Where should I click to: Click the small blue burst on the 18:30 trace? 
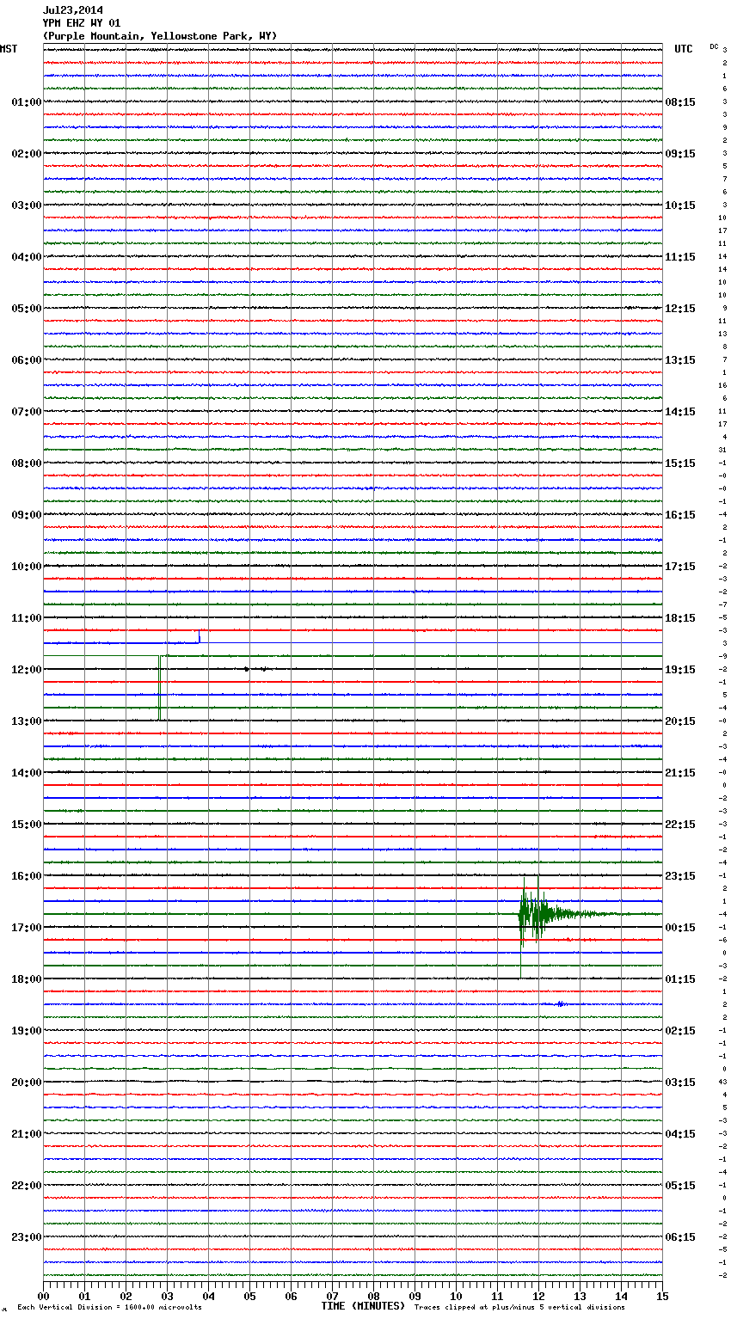560,1003
